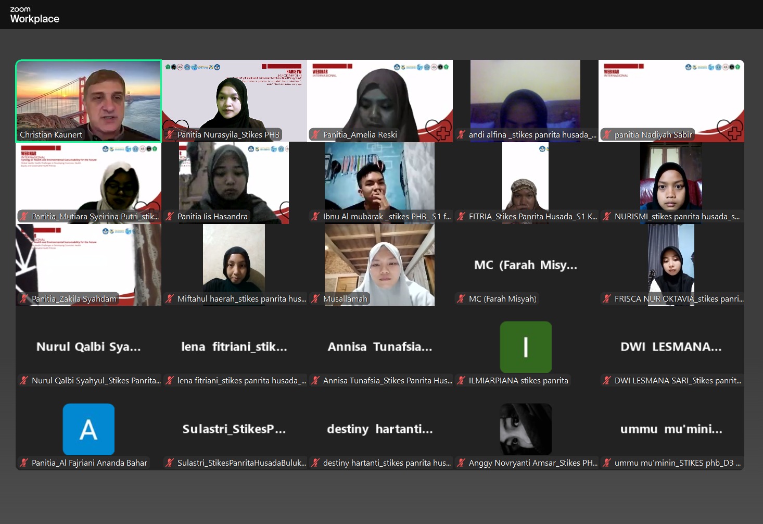Viewport: 763px width, 524px height.
Task: Click the "destiny hartanti_stikes" bottom name label
Action: tap(387, 463)
